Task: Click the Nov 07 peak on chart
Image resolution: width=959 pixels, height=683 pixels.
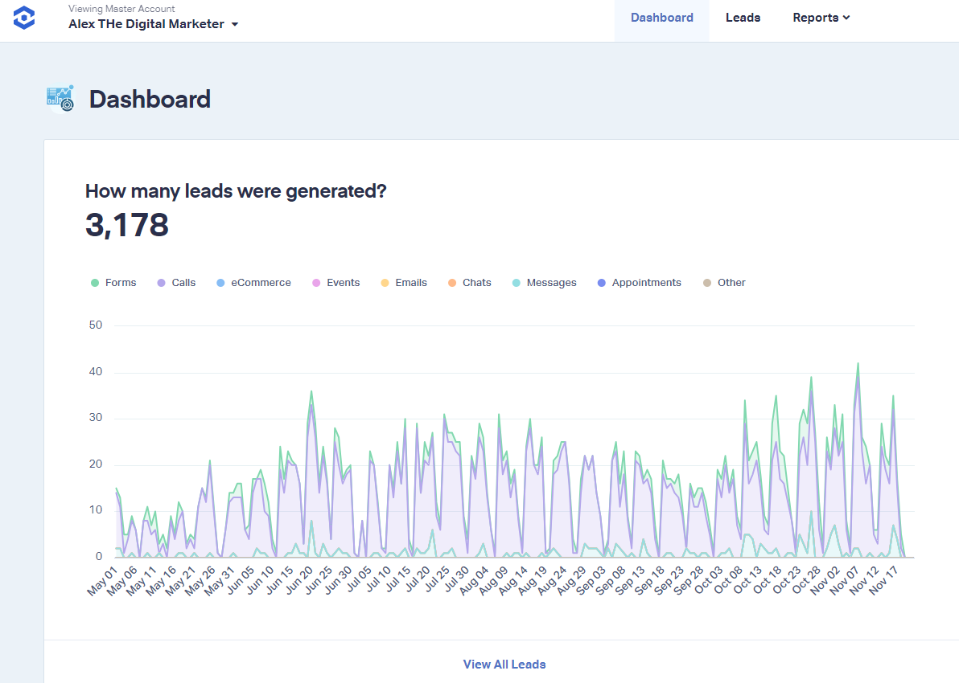Action: point(858,366)
